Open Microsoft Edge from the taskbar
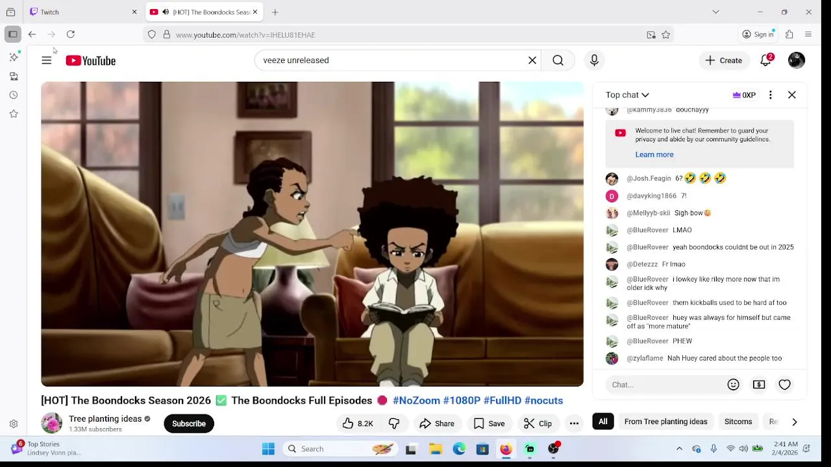This screenshot has width=831, height=467. coord(459,449)
